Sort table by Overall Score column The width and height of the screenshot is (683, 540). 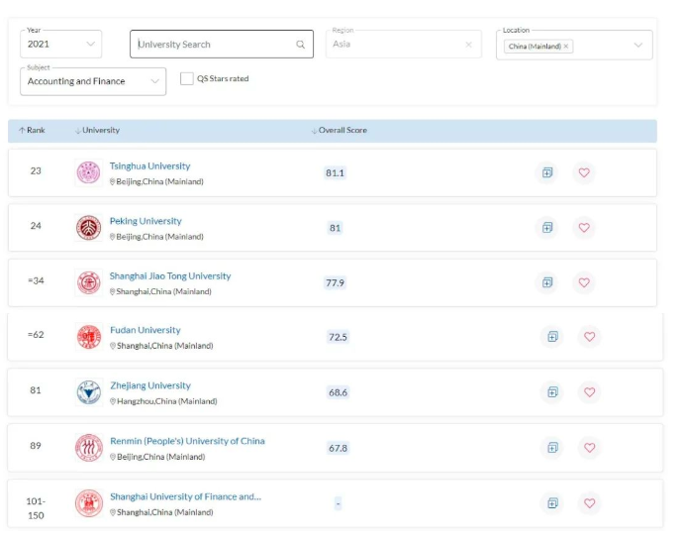coord(340,131)
